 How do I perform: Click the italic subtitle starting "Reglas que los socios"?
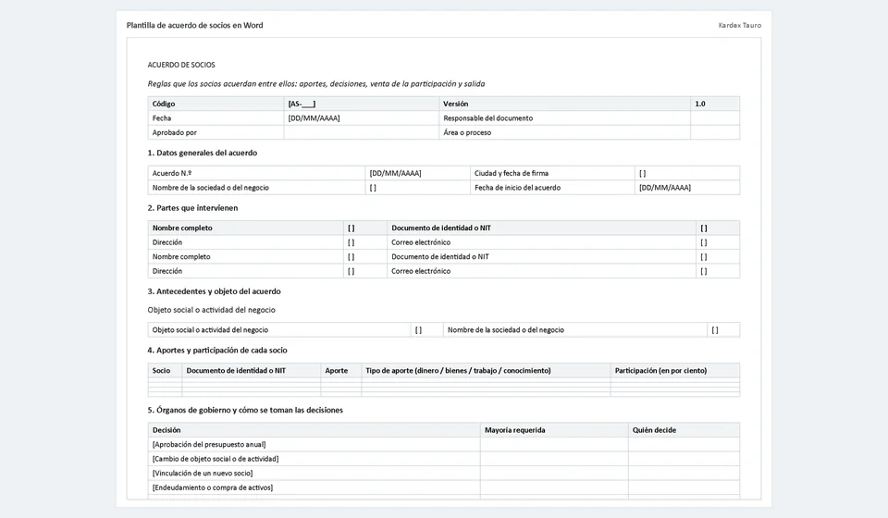pos(316,84)
